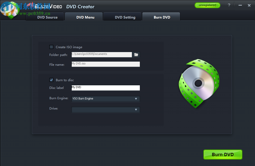Click inside the Disc label text box
Image resolution: width=255 pixels, height=166 pixels.
105,88
